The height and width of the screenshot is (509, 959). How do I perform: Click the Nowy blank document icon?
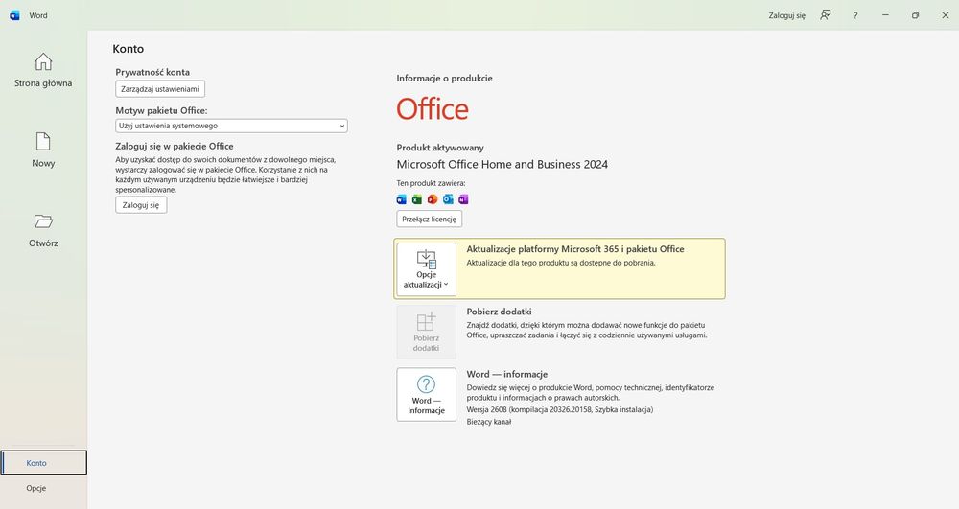pyautogui.click(x=43, y=141)
